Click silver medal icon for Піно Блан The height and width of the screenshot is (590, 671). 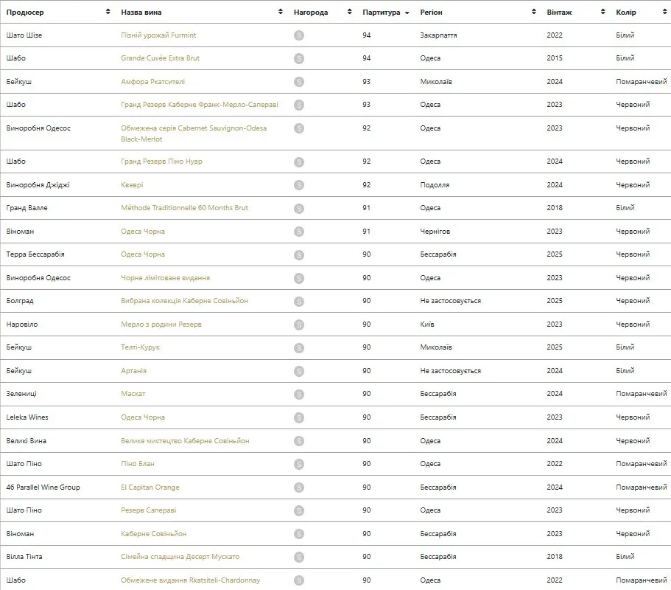[x=299, y=464]
